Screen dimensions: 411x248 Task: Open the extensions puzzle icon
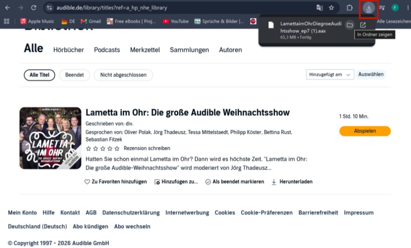pos(349,8)
